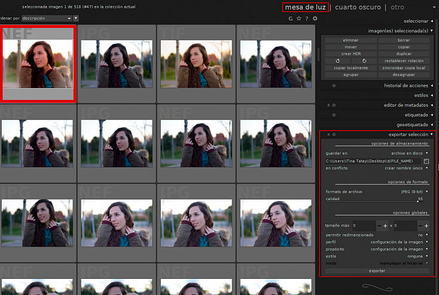Expand the seleccionar module

[418, 21]
